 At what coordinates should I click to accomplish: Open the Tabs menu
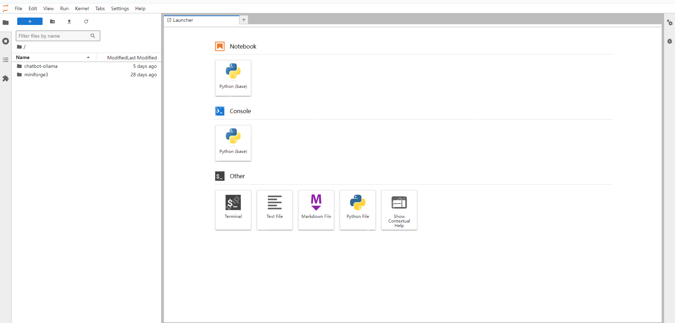(x=100, y=8)
